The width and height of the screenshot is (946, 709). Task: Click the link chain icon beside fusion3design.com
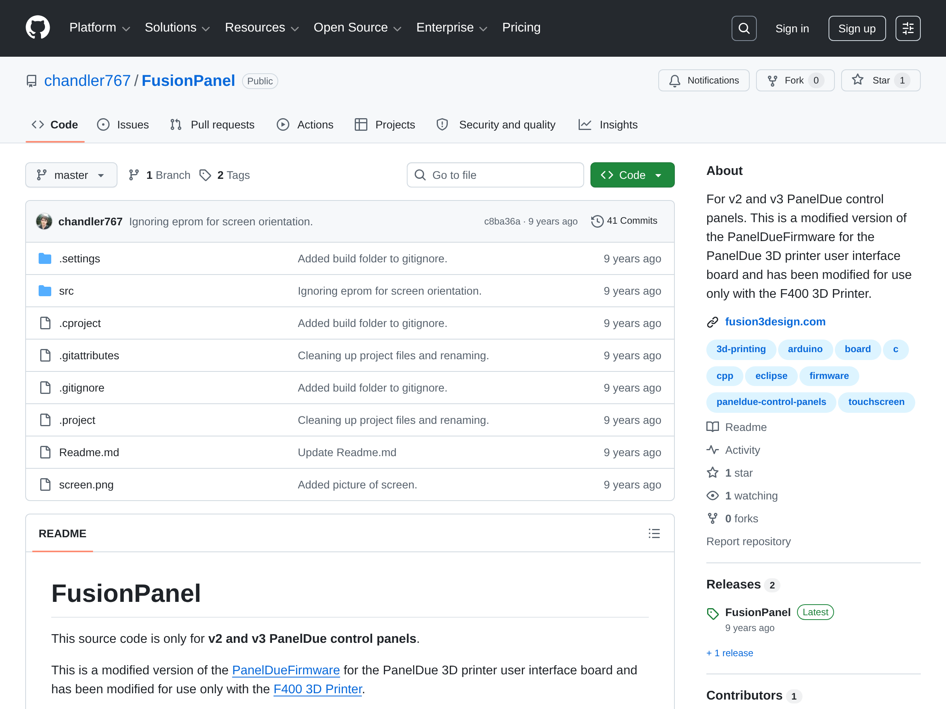(x=712, y=322)
